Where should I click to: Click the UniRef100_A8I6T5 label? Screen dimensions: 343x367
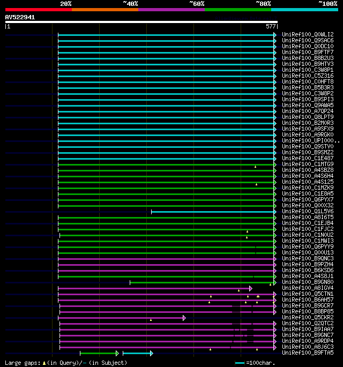[x=308, y=217]
